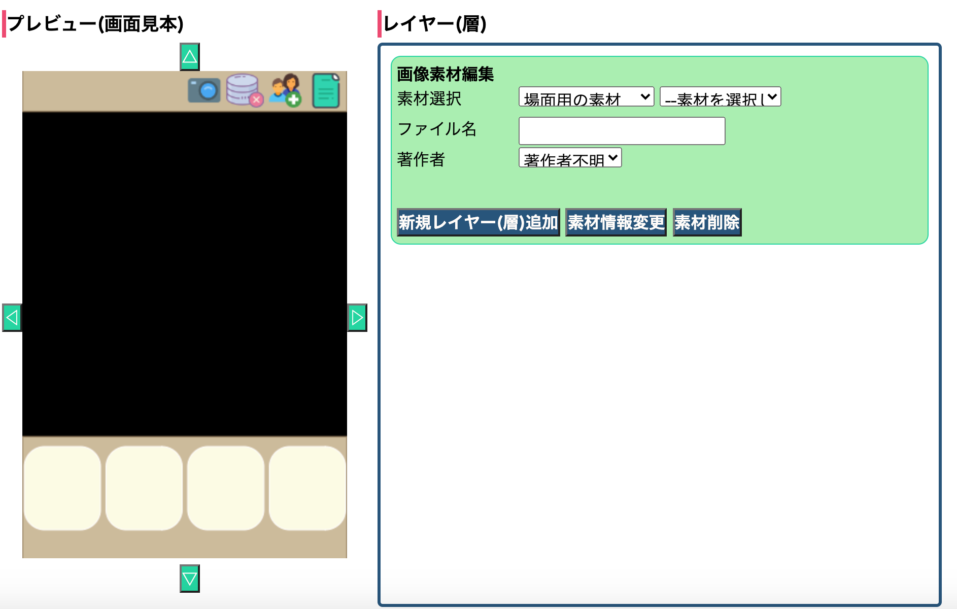This screenshot has height=609, width=957.
Task: Click the third cream slot in preview
Action: pyautogui.click(x=226, y=488)
